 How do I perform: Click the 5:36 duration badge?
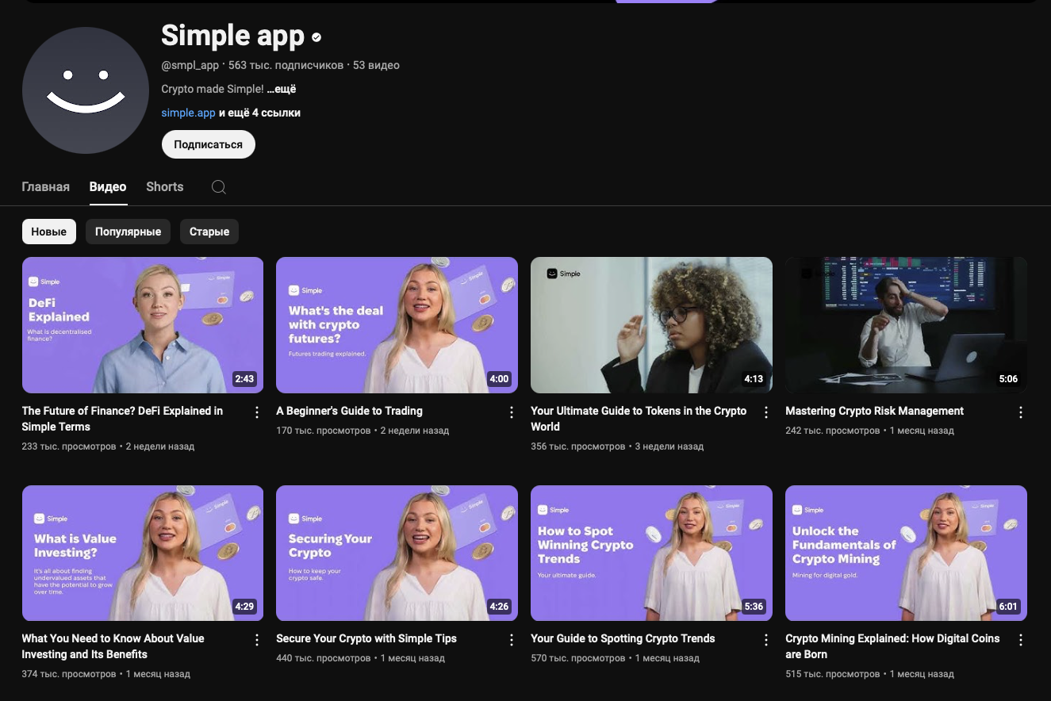coord(754,607)
